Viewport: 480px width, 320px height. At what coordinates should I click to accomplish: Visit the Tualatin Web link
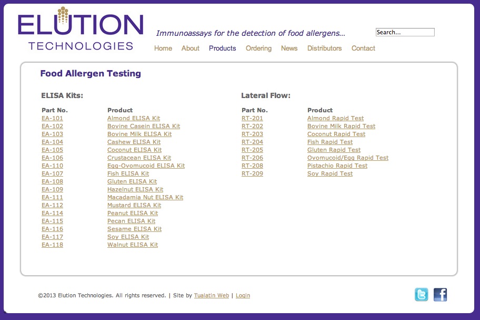coord(212,295)
